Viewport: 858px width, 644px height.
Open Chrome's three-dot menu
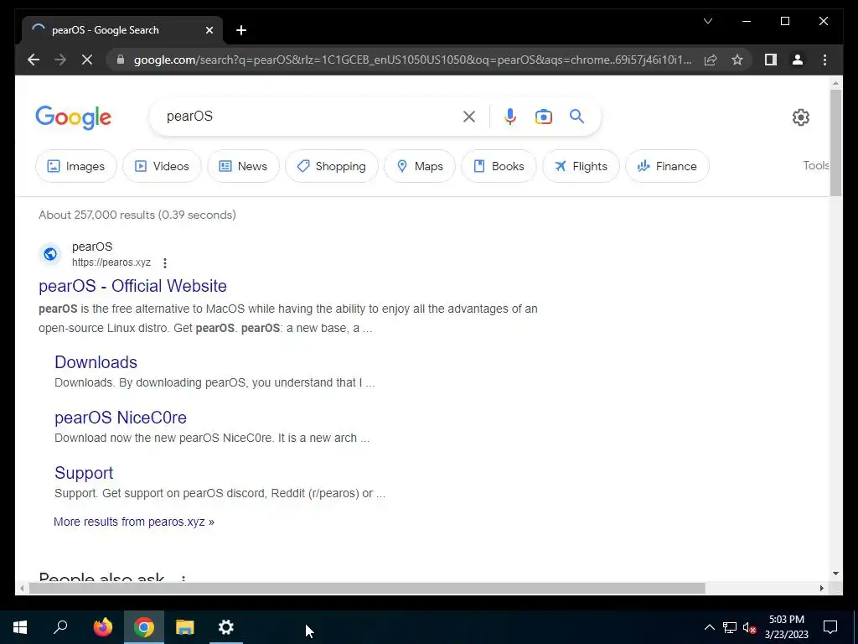824,60
